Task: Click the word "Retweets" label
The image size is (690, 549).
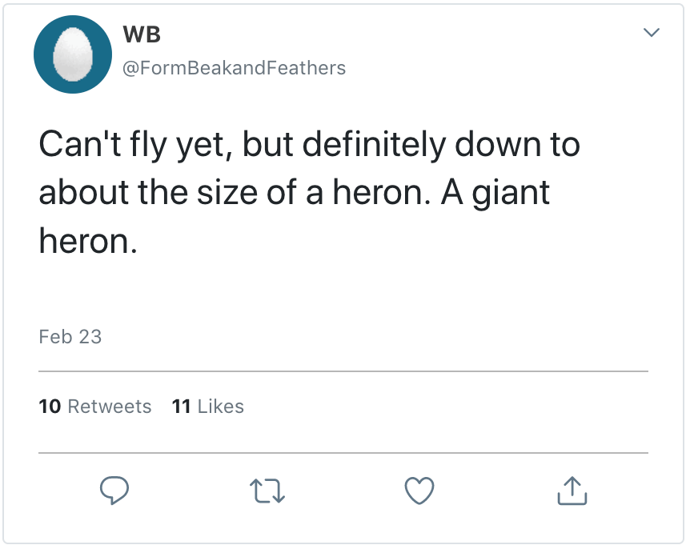Action: click(110, 407)
